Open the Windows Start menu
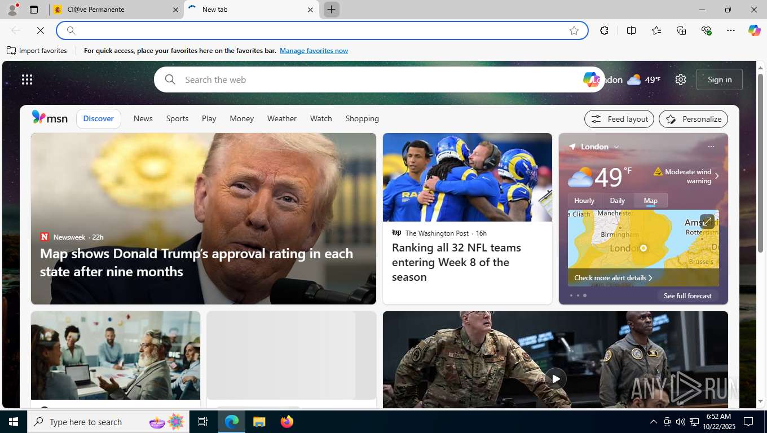This screenshot has height=433, width=767. point(14,422)
